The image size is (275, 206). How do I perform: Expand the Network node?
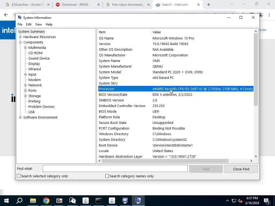click(26, 85)
